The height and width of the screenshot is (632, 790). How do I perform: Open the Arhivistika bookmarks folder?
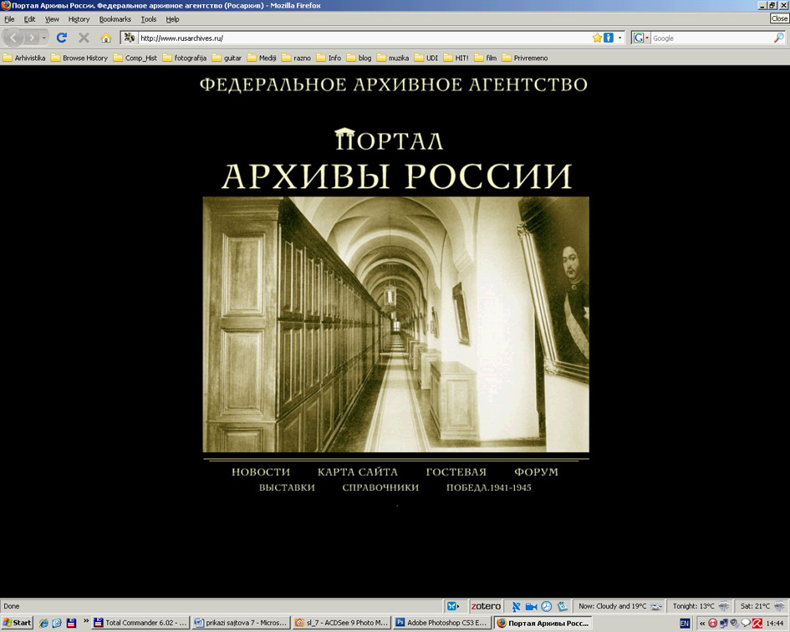click(24, 58)
